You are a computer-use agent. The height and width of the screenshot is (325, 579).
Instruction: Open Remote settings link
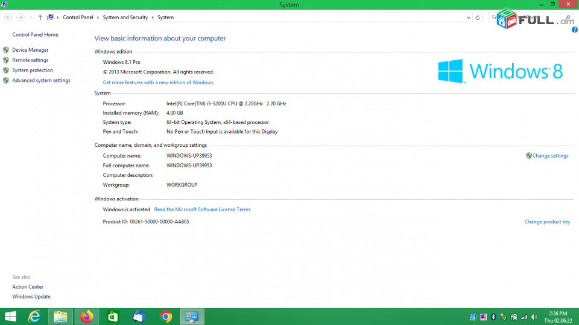[30, 60]
